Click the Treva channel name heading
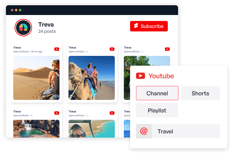Viewport: 232px width, 154px height. click(46, 24)
